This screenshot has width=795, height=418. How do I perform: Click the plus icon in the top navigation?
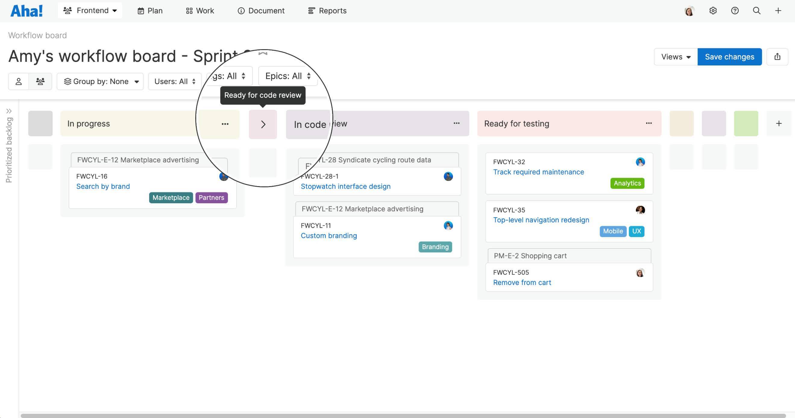pos(778,11)
